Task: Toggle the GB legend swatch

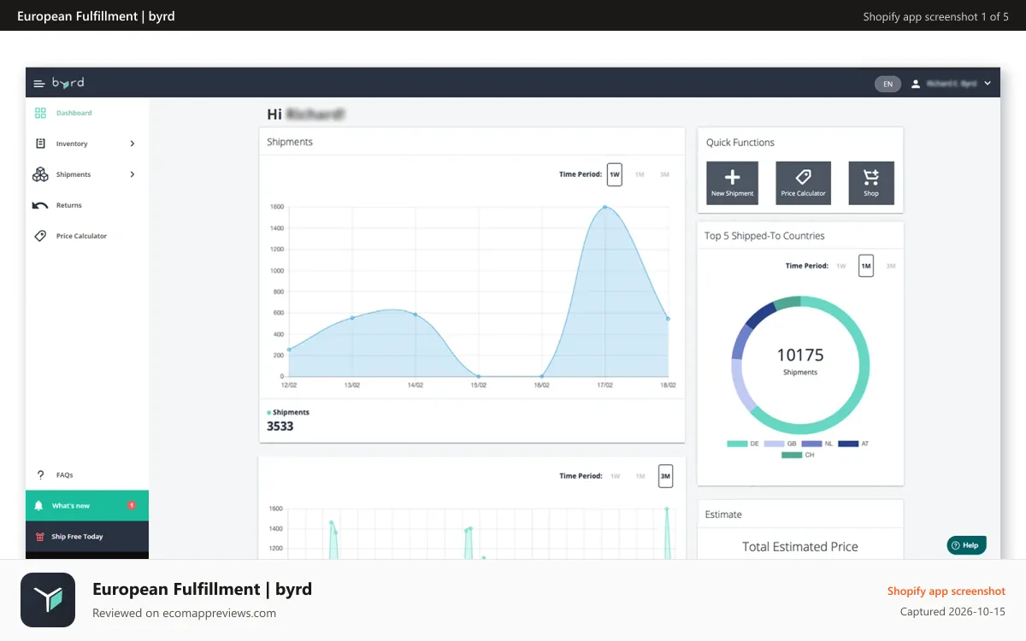Action: coord(774,444)
